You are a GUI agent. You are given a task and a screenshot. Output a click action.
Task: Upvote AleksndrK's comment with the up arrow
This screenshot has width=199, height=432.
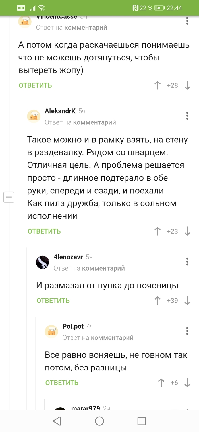pos(157,231)
